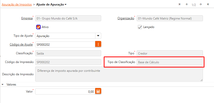
Task: Jump to last record icon
Action: click(x=208, y=4)
